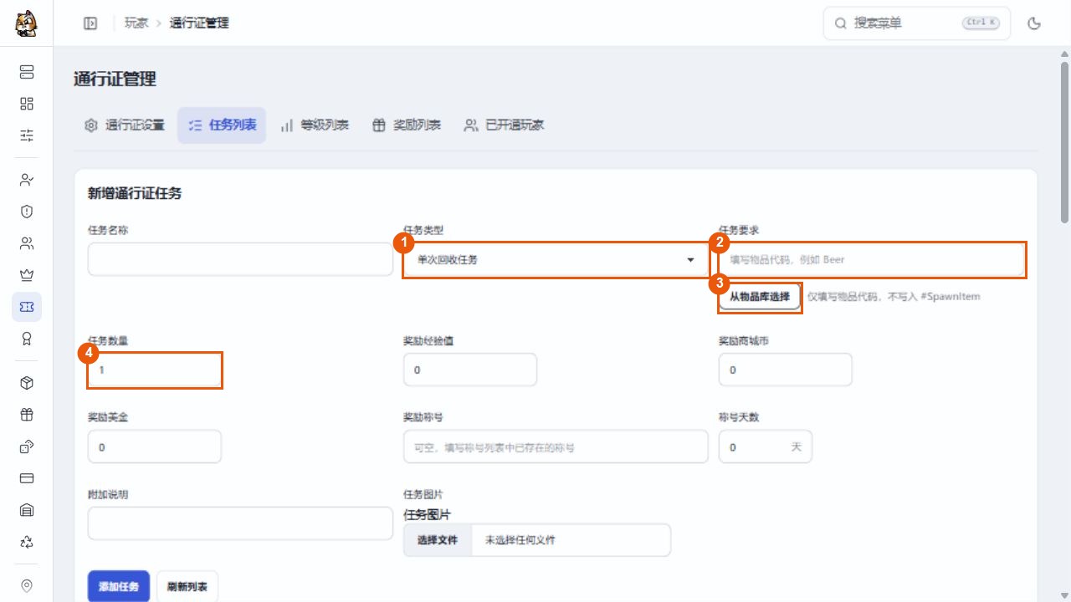
Task: Click 通行证管理 breadcrumb text
Action: (x=199, y=23)
